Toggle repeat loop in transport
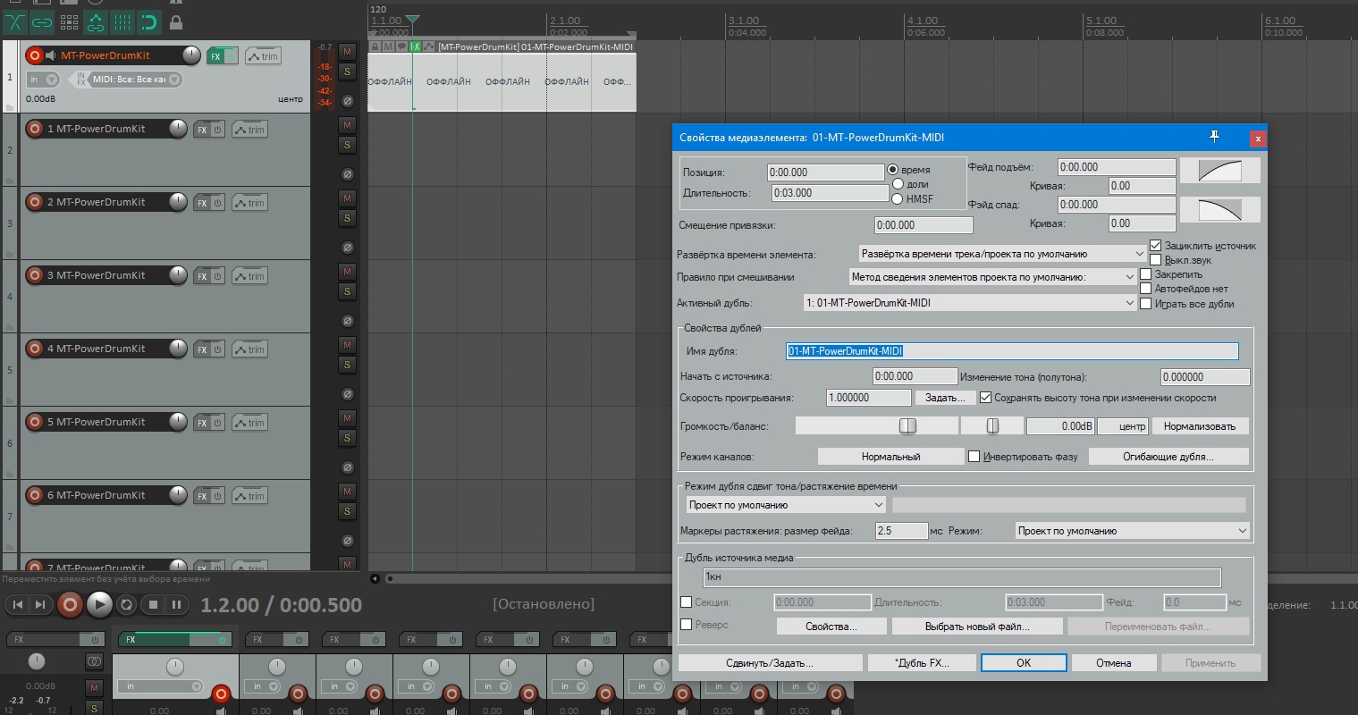Screen dimensions: 1358x715 tap(127, 605)
